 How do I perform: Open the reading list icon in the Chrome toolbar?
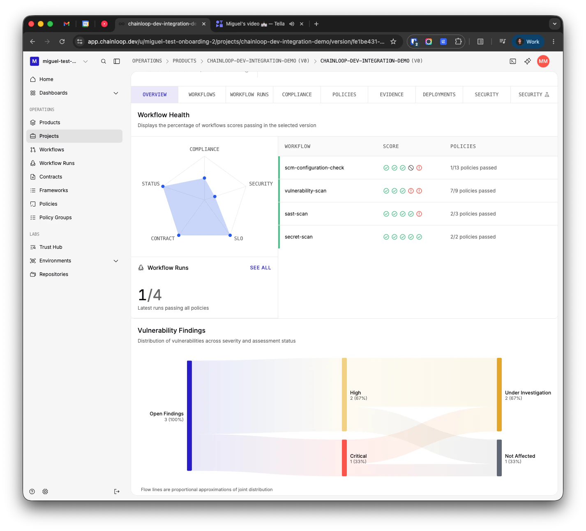(480, 42)
